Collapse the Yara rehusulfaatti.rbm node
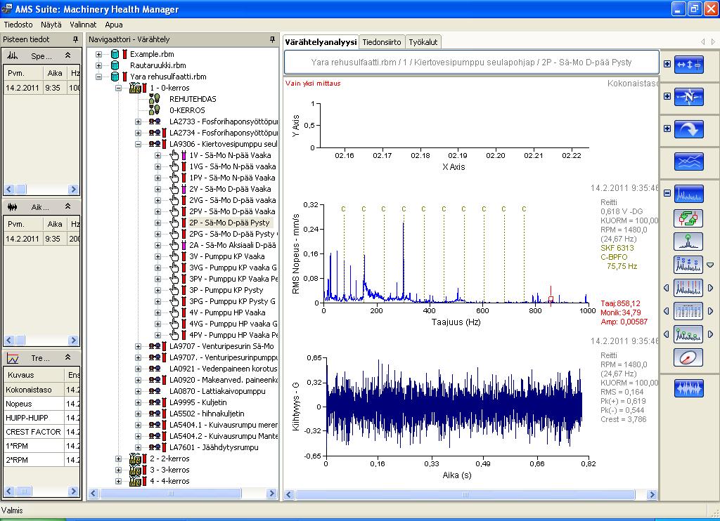 (98, 77)
